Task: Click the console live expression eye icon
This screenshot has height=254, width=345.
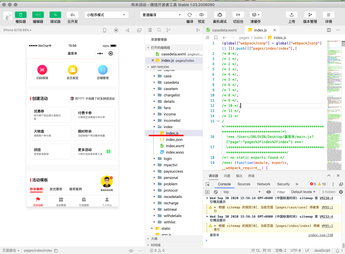Action: click(x=268, y=192)
